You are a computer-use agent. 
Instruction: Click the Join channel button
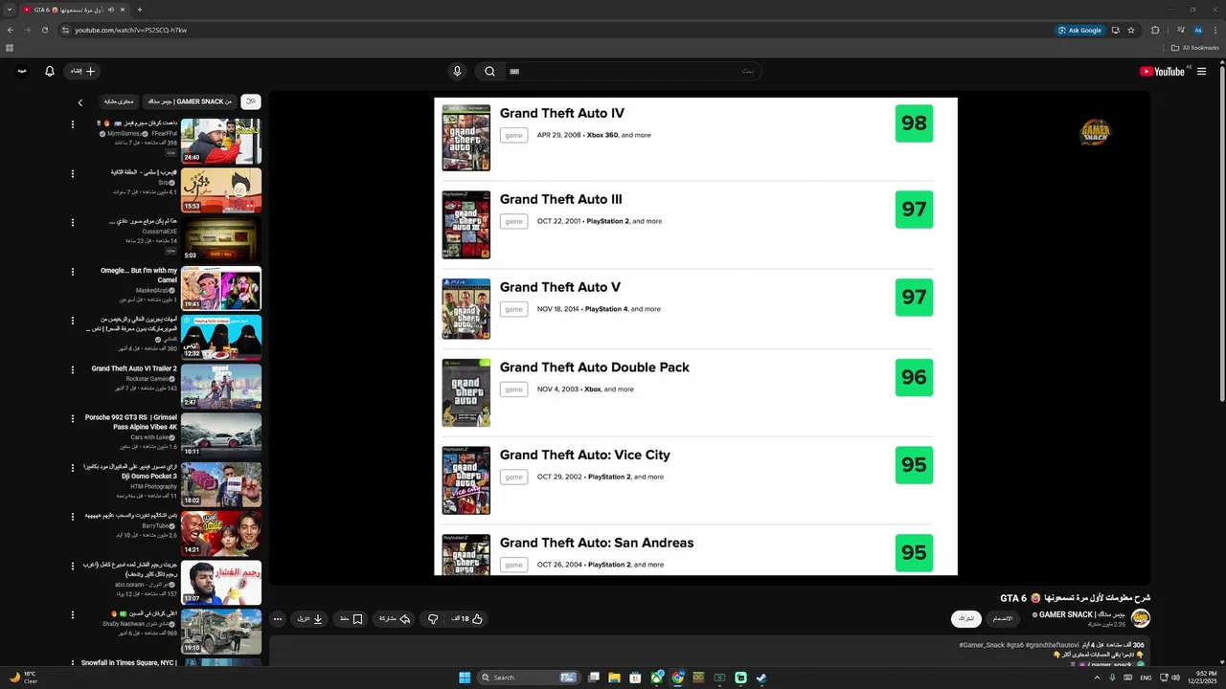click(1003, 619)
